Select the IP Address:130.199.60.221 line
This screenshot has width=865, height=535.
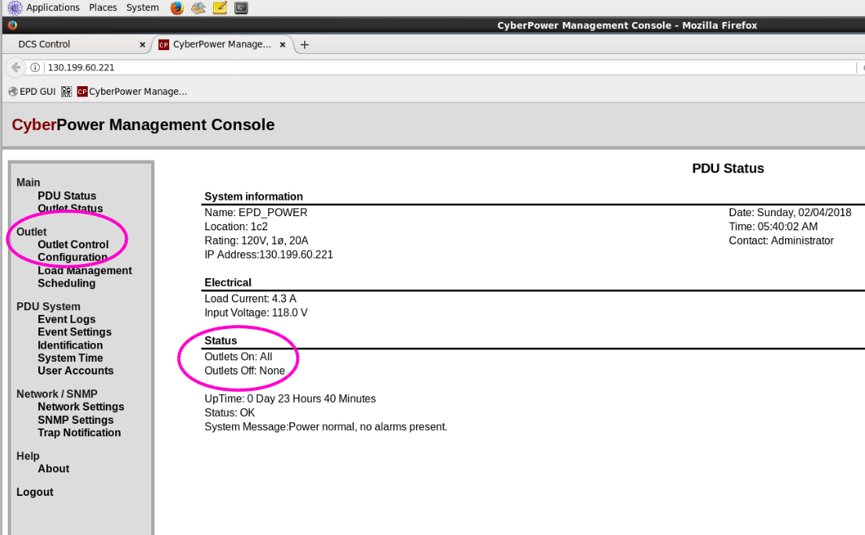point(269,255)
